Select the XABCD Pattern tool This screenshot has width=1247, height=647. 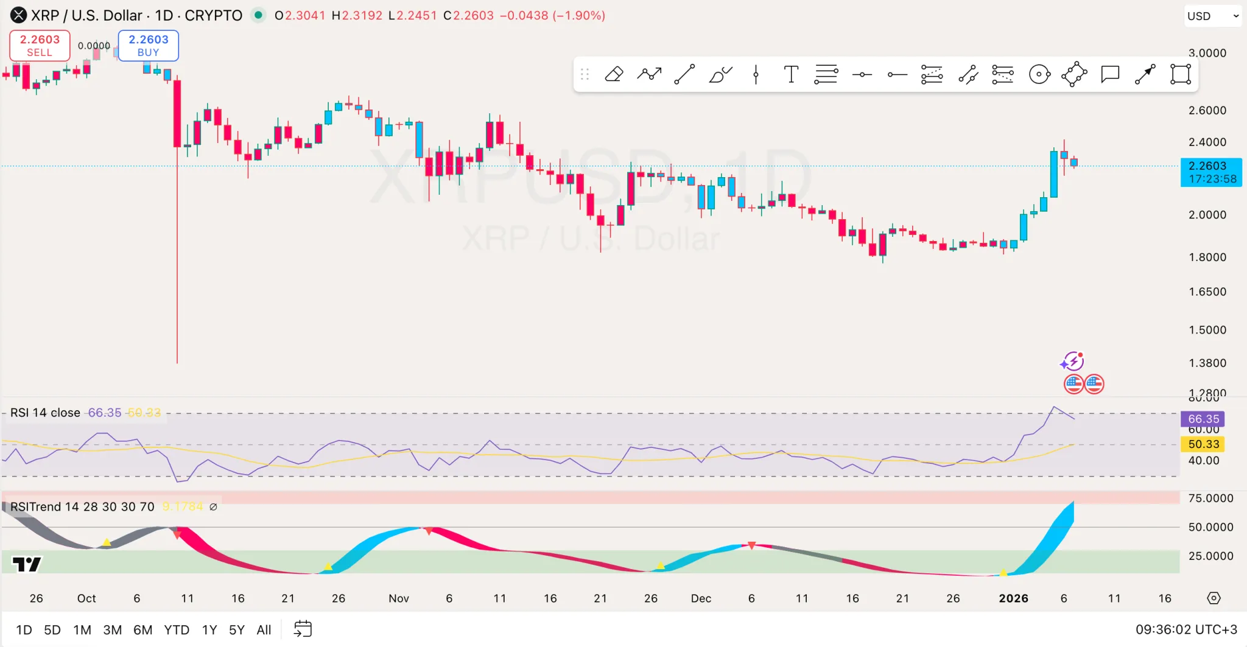coord(1073,74)
